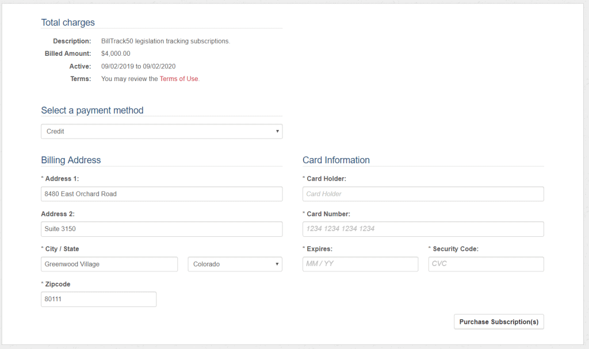Click the CVC Security Code field
This screenshot has width=589, height=349.
(486, 264)
